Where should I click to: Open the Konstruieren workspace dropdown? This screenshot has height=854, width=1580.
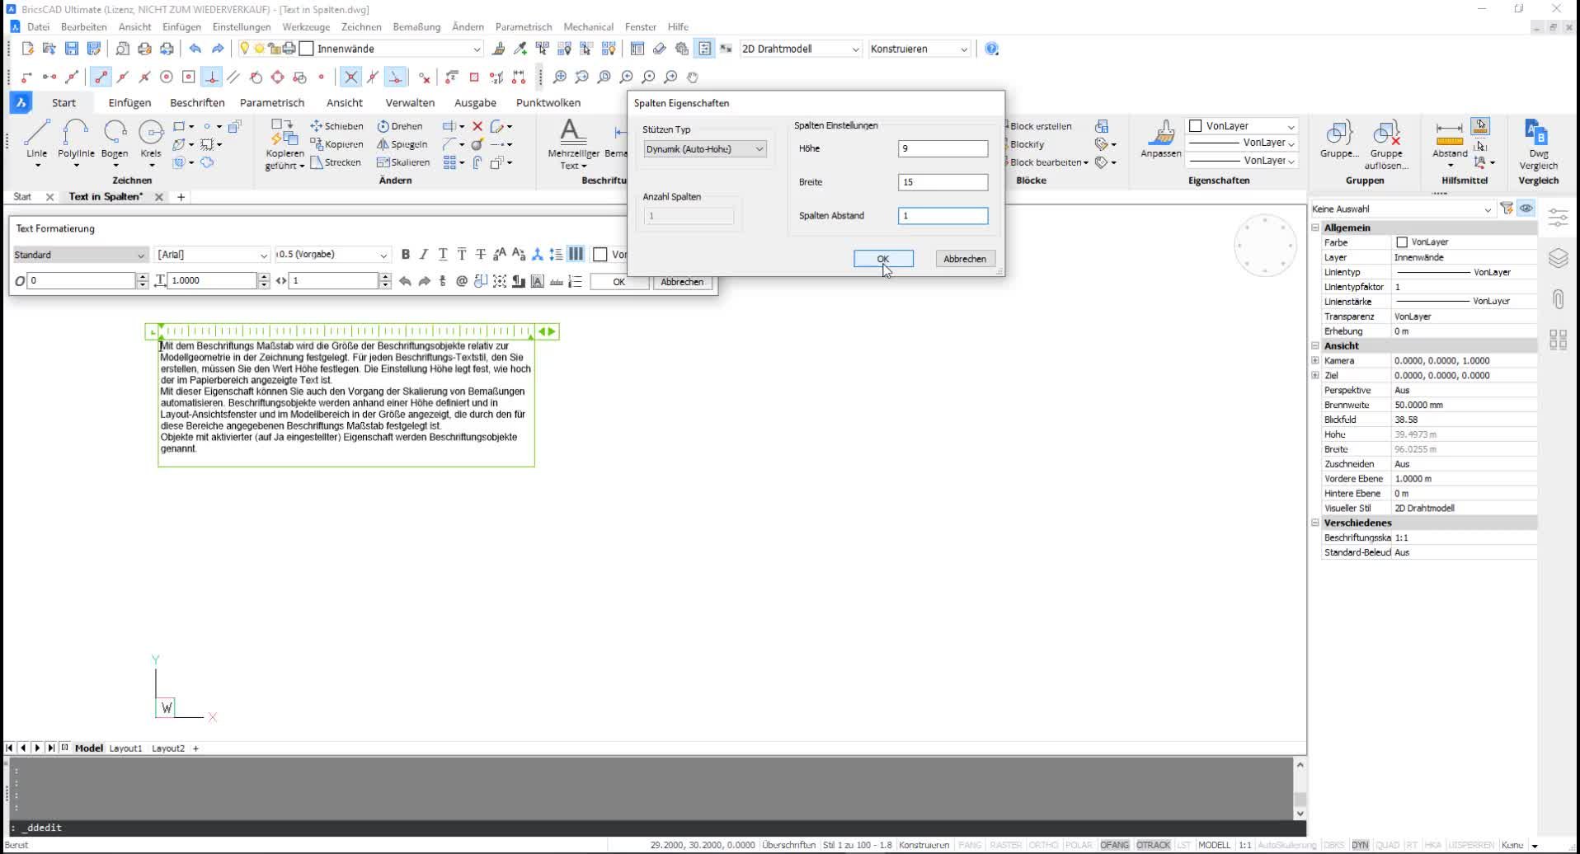pyautogui.click(x=919, y=49)
